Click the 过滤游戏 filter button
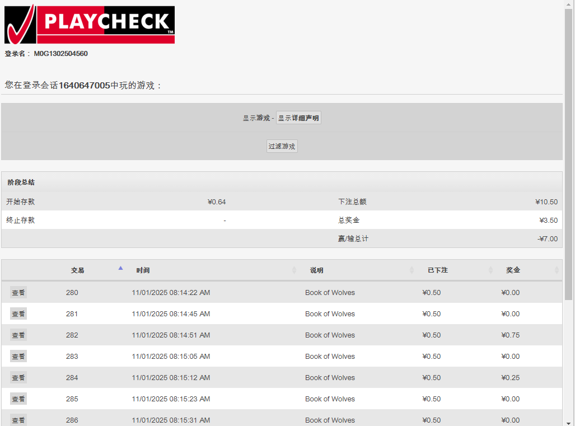The height and width of the screenshot is (426, 575). [282, 147]
